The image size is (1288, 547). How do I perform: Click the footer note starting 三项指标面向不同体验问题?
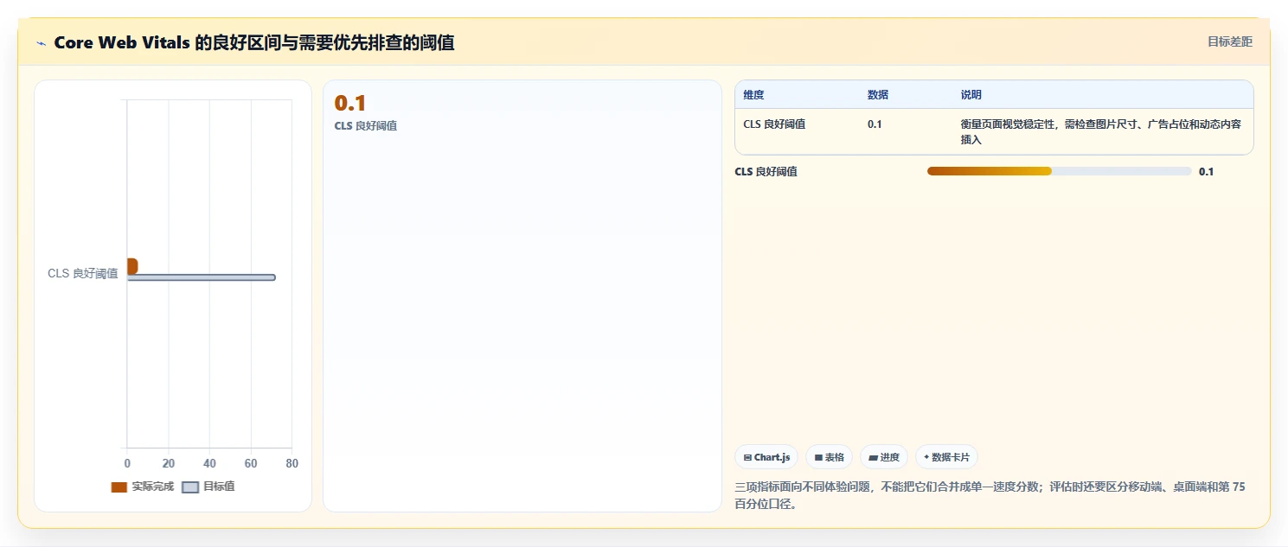tap(990, 495)
